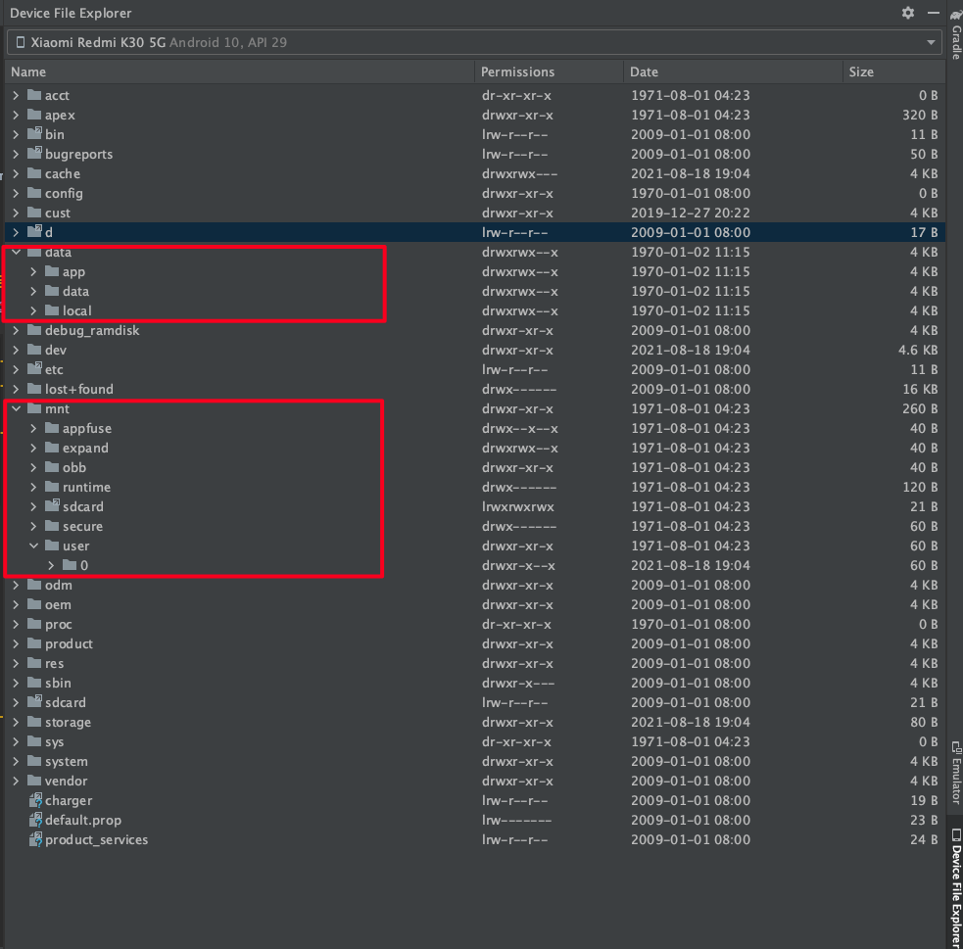Select the sys folder row
Screen dimensions: 963x949
click(474, 741)
